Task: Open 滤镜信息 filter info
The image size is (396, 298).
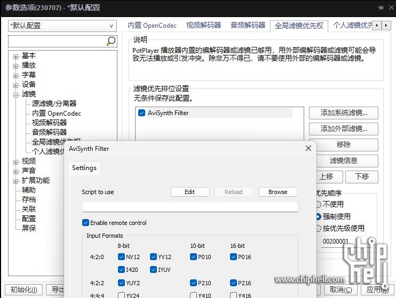Action: 347,161
